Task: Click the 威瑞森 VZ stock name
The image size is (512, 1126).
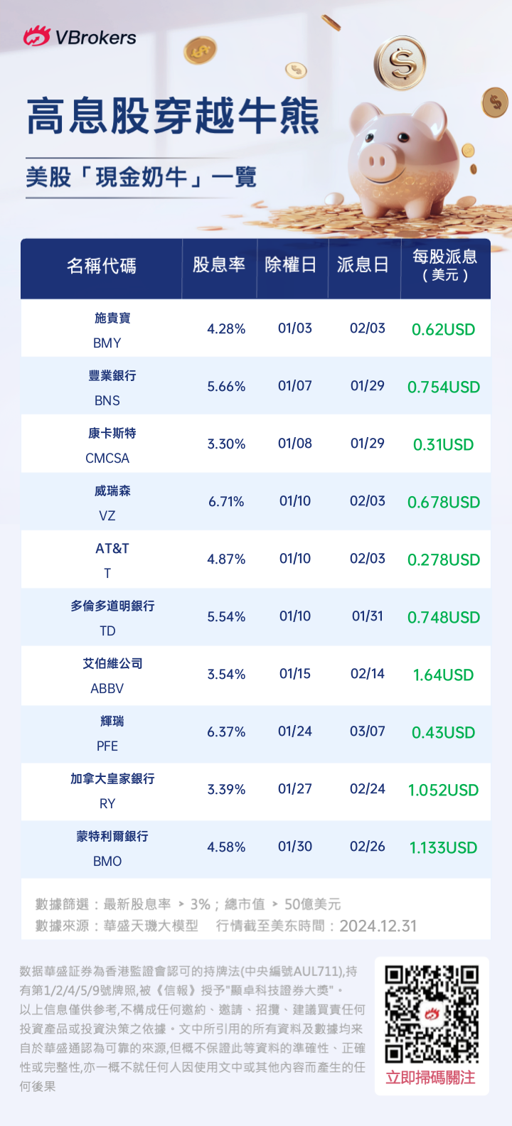Action: [112, 491]
